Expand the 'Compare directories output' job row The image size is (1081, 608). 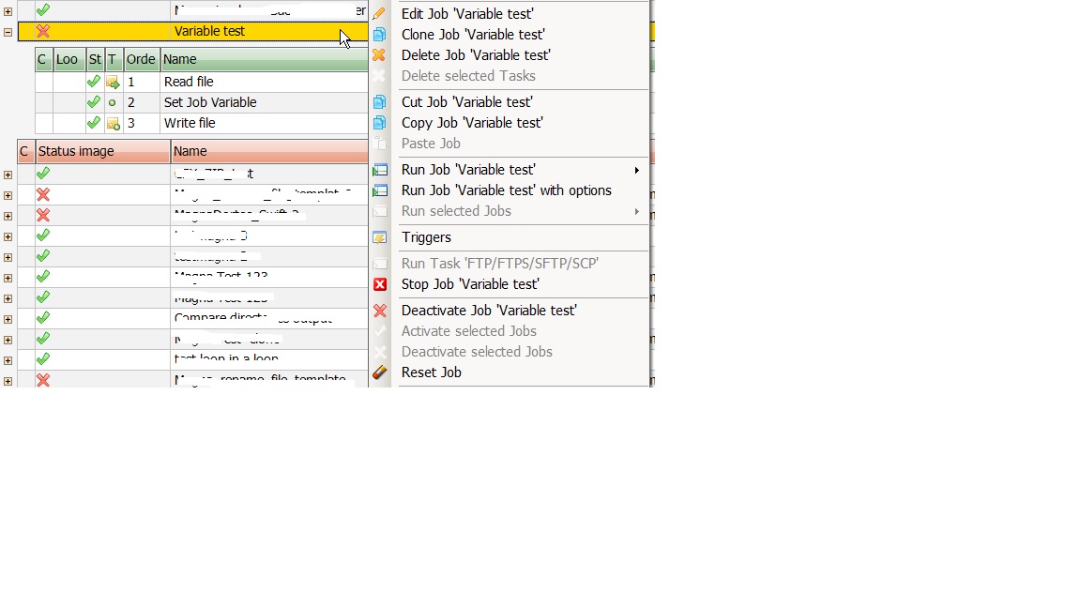point(8,318)
